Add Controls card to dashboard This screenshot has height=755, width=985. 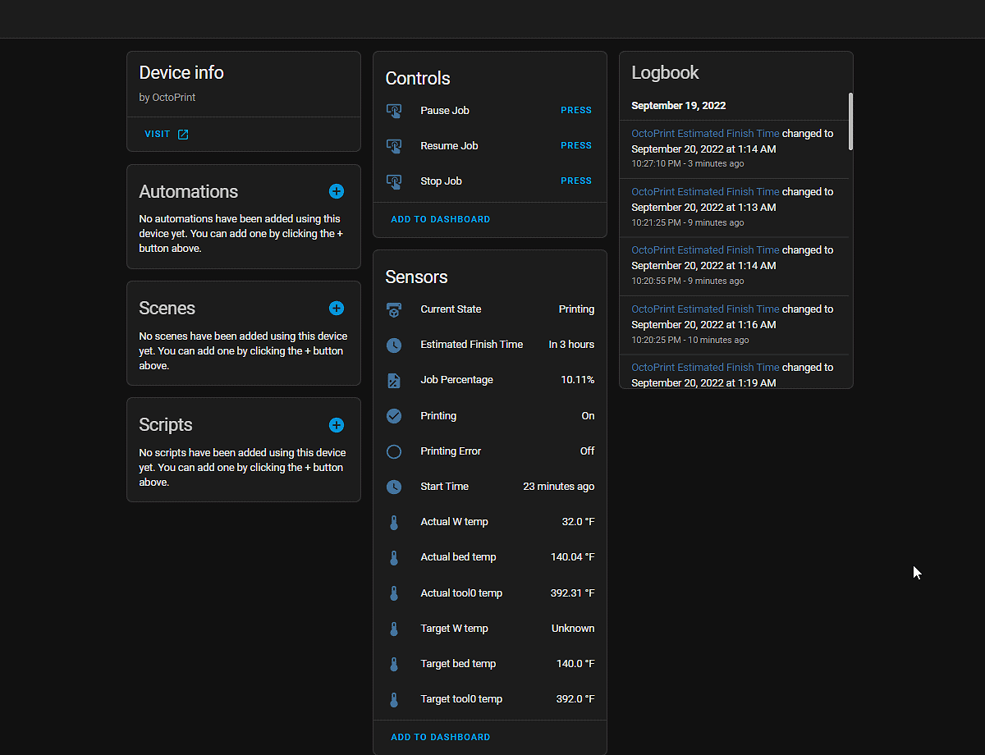441,219
